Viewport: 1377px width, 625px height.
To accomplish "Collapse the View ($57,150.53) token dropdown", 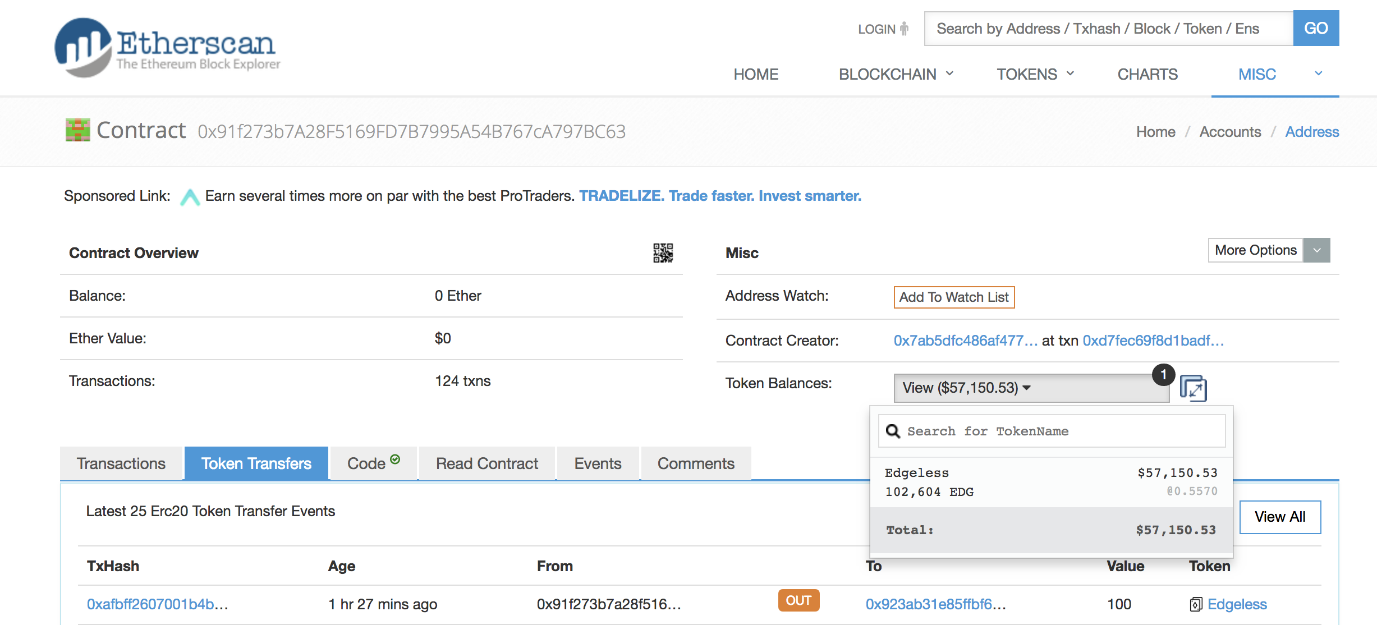I will pyautogui.click(x=1031, y=388).
